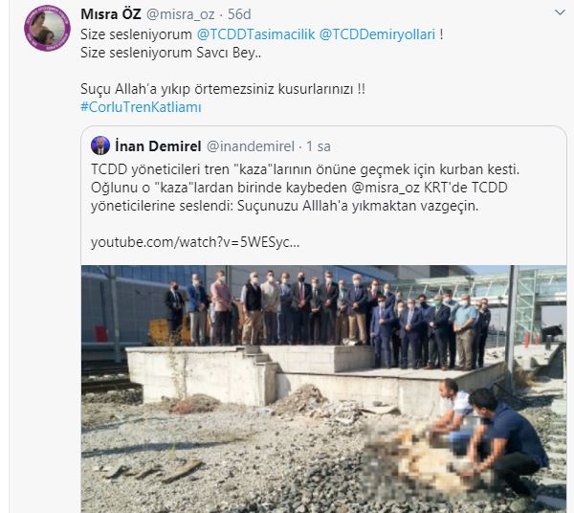Open the tweet options chevron menu
The height and width of the screenshot is (513, 574).
[560, 12]
